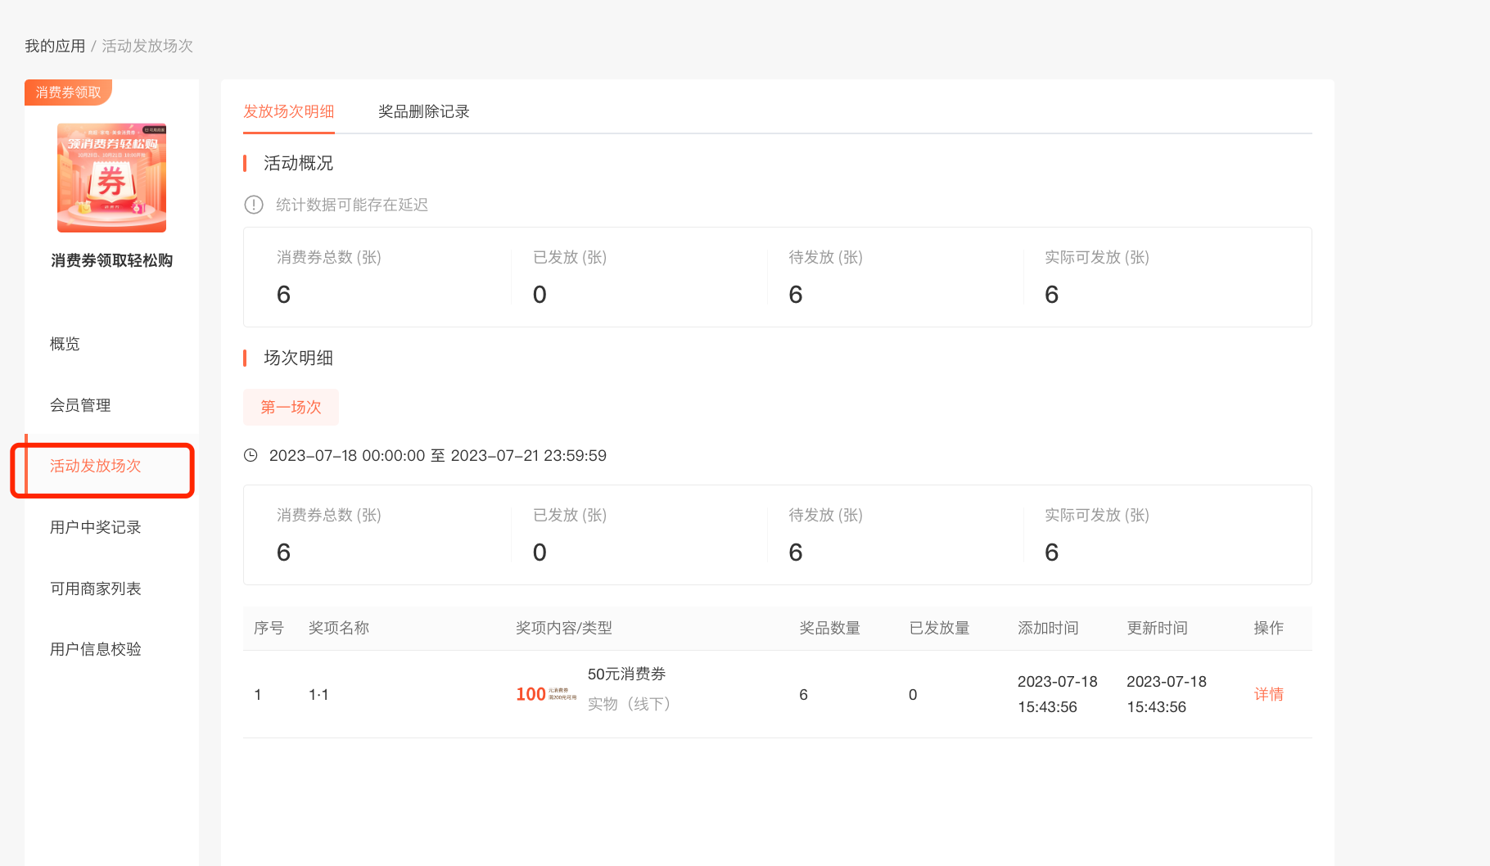This screenshot has height=866, width=1490.
Task: Select 活动发放场次 in the sidebar
Action: (x=95, y=466)
